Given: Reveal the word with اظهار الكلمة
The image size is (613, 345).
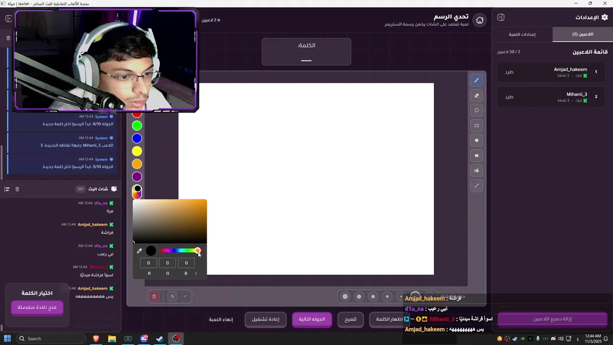Looking at the screenshot, I should pos(389,319).
